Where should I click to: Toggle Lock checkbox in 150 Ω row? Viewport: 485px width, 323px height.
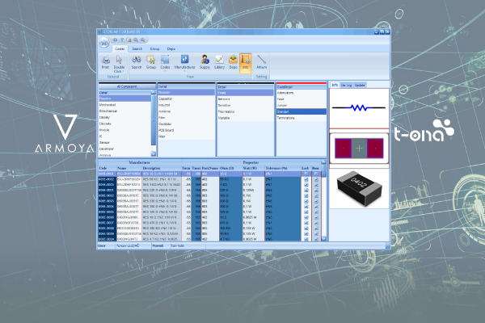tap(306, 195)
